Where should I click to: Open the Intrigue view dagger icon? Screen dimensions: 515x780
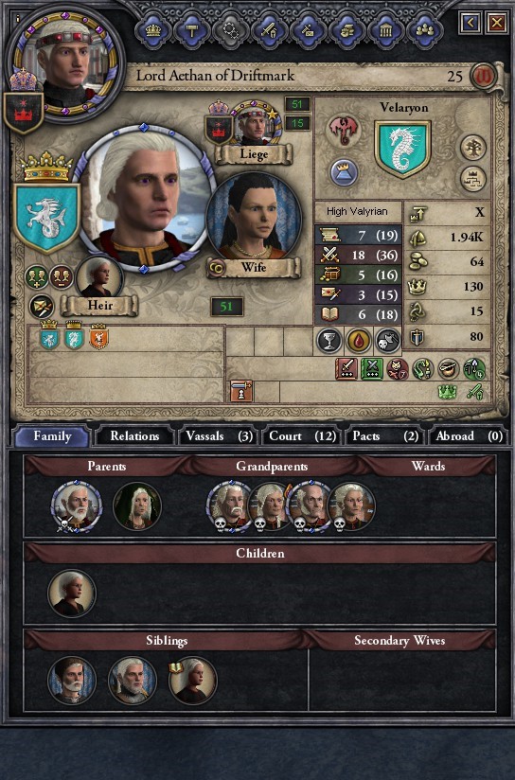(308, 30)
